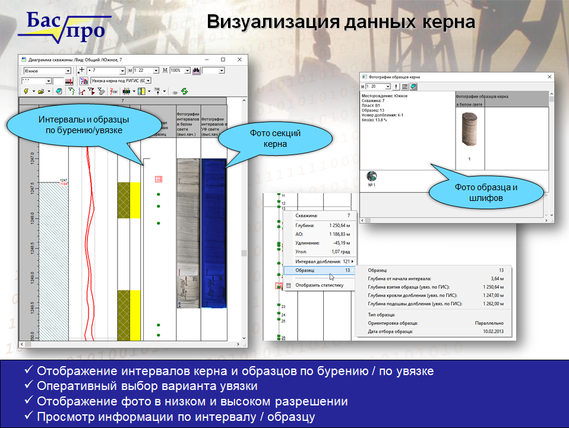
Task: Click the Пласт: В1 info line
Action: pyautogui.click(x=371, y=106)
